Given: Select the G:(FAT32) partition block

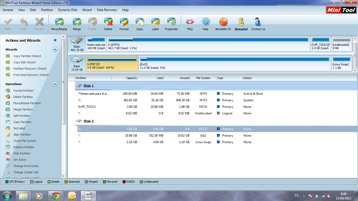Looking at the screenshot, I should [x=112, y=63].
